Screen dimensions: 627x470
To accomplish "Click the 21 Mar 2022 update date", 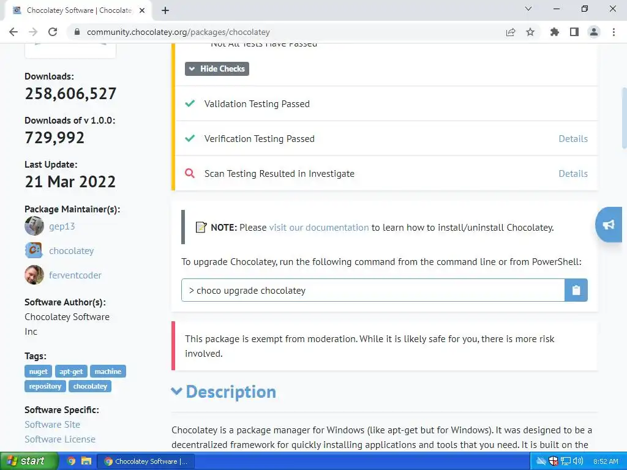I will [x=70, y=182].
